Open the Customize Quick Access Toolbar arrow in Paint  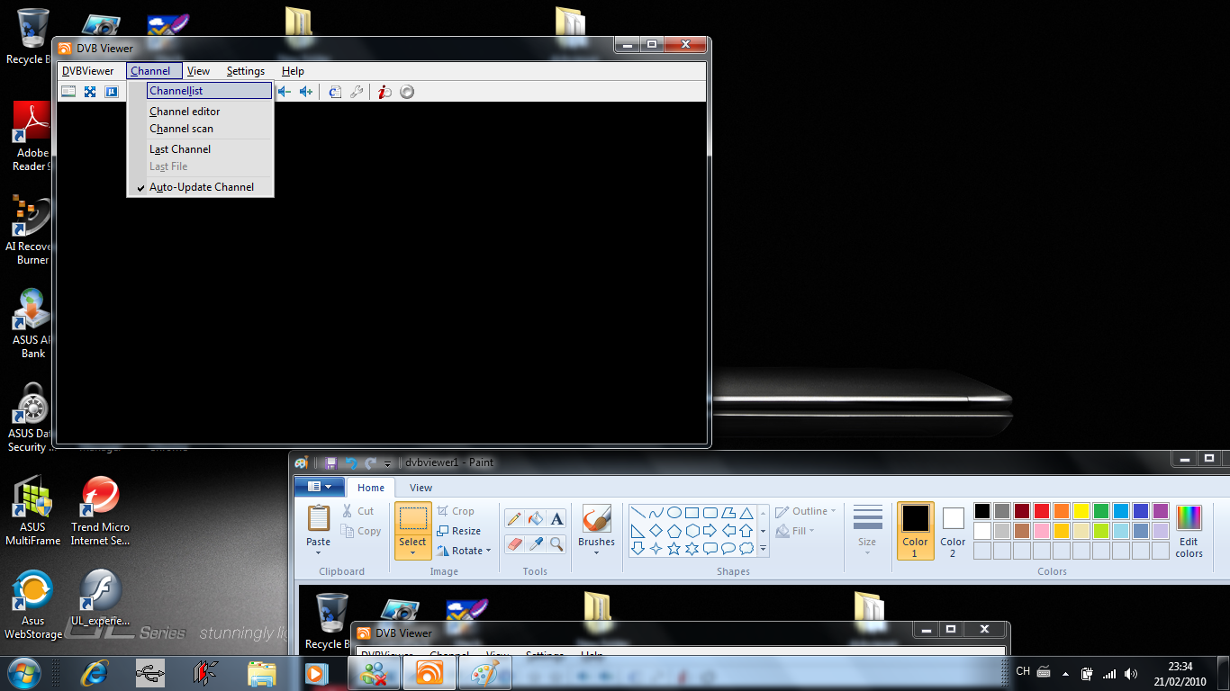point(388,463)
